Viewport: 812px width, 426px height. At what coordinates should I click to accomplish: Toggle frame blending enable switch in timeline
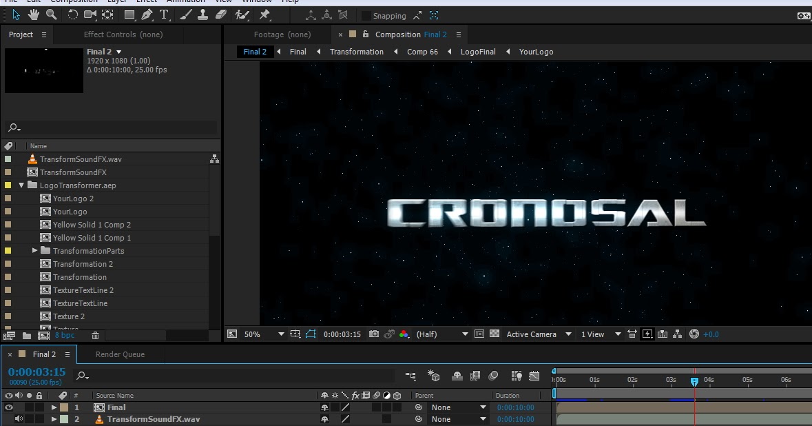(475, 376)
